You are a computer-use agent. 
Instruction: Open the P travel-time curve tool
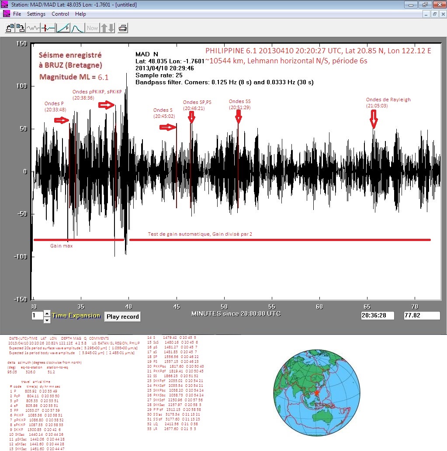(63, 28)
